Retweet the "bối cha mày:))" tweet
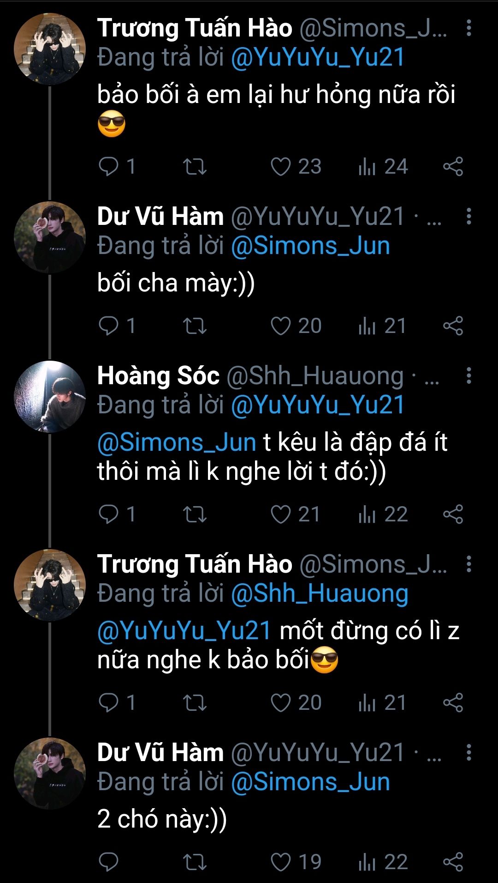This screenshot has width=498, height=883. tap(195, 326)
